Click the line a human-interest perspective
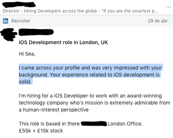Viewport: 173px width, 138px height. click(54, 110)
